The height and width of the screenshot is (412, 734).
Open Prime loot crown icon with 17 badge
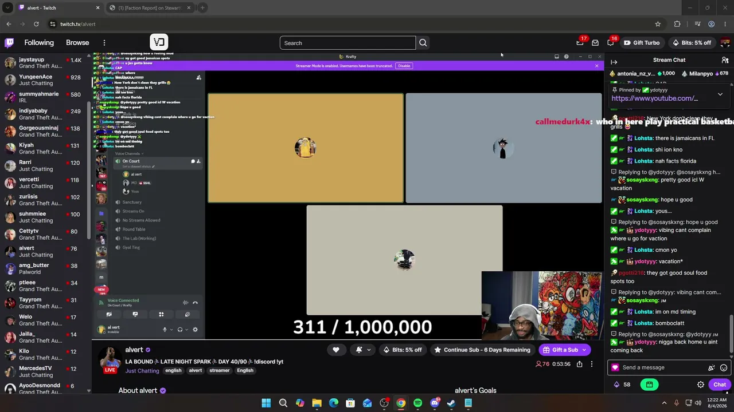point(580,43)
